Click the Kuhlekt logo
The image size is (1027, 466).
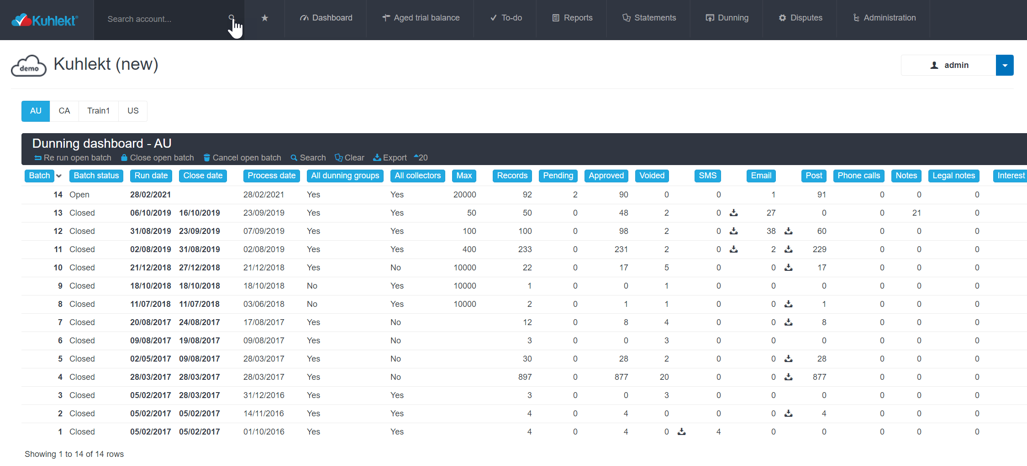coord(44,19)
